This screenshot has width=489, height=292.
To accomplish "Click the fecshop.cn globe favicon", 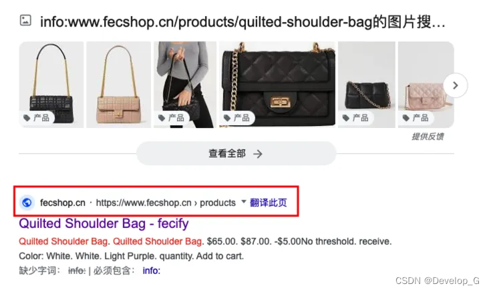I will pyautogui.click(x=27, y=203).
